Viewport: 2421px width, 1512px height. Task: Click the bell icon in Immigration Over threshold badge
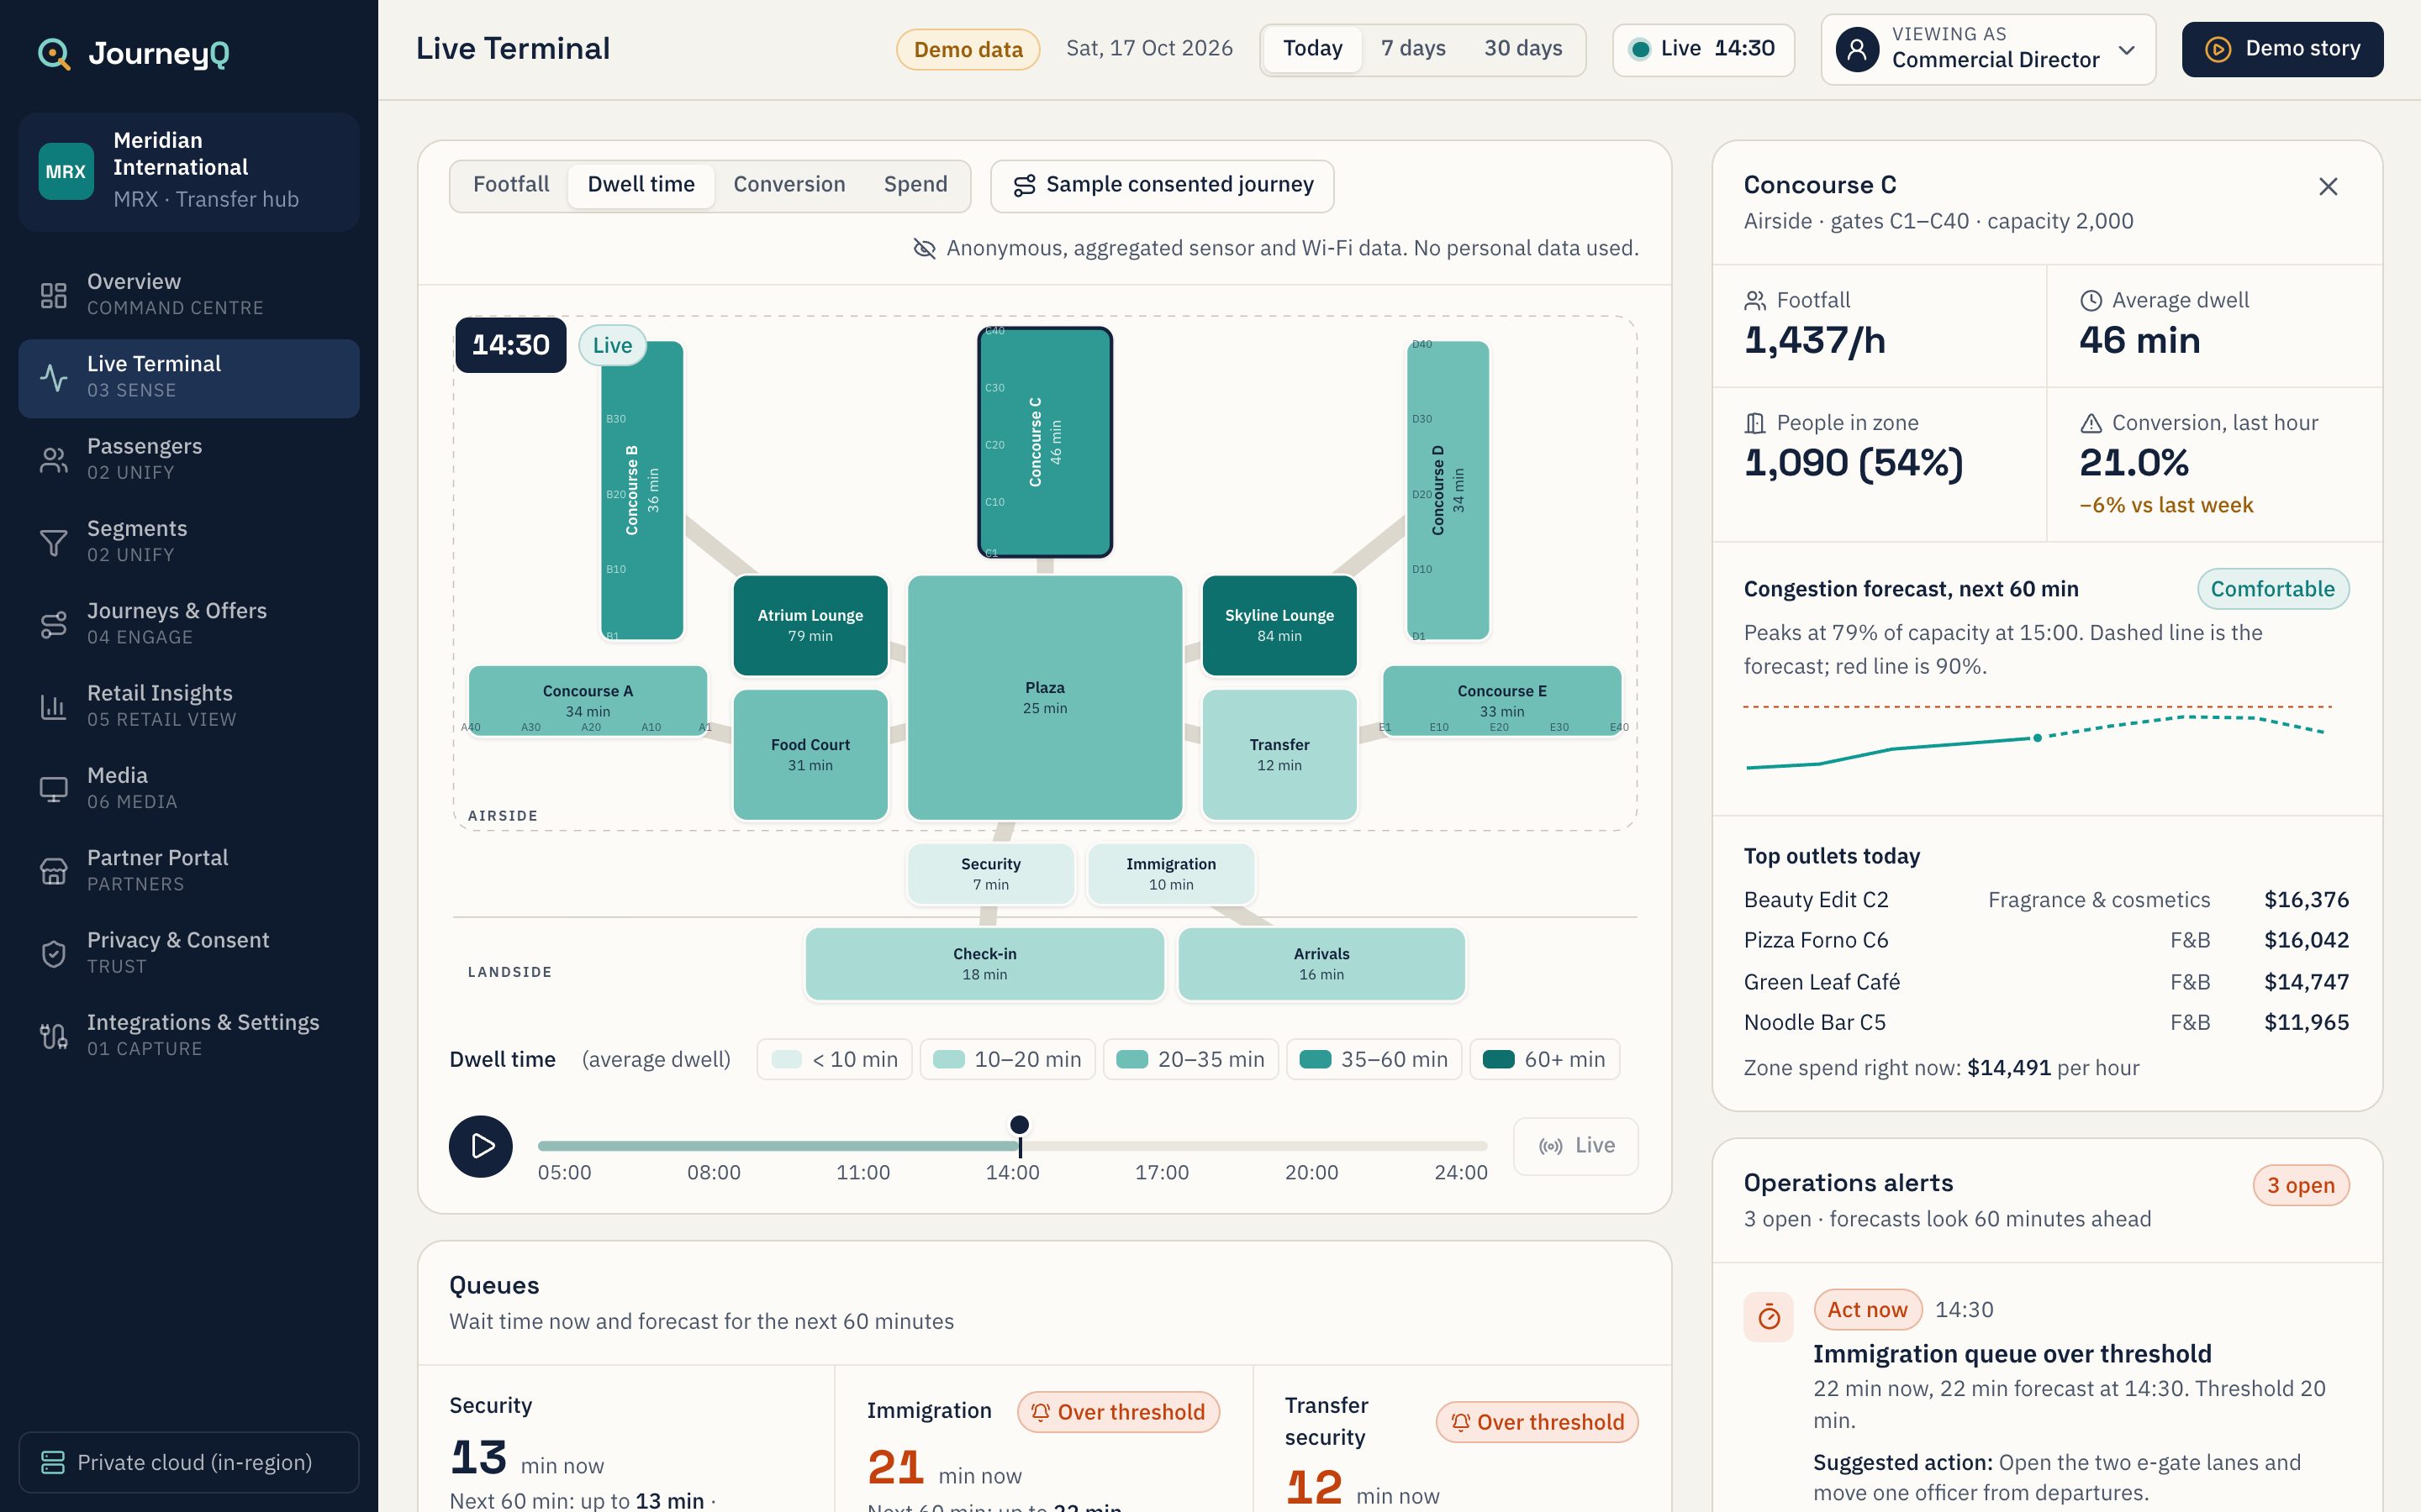(x=1041, y=1411)
